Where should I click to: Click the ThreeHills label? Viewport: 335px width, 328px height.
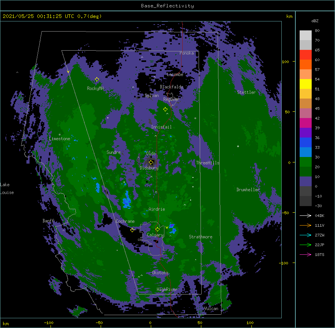(x=208, y=163)
